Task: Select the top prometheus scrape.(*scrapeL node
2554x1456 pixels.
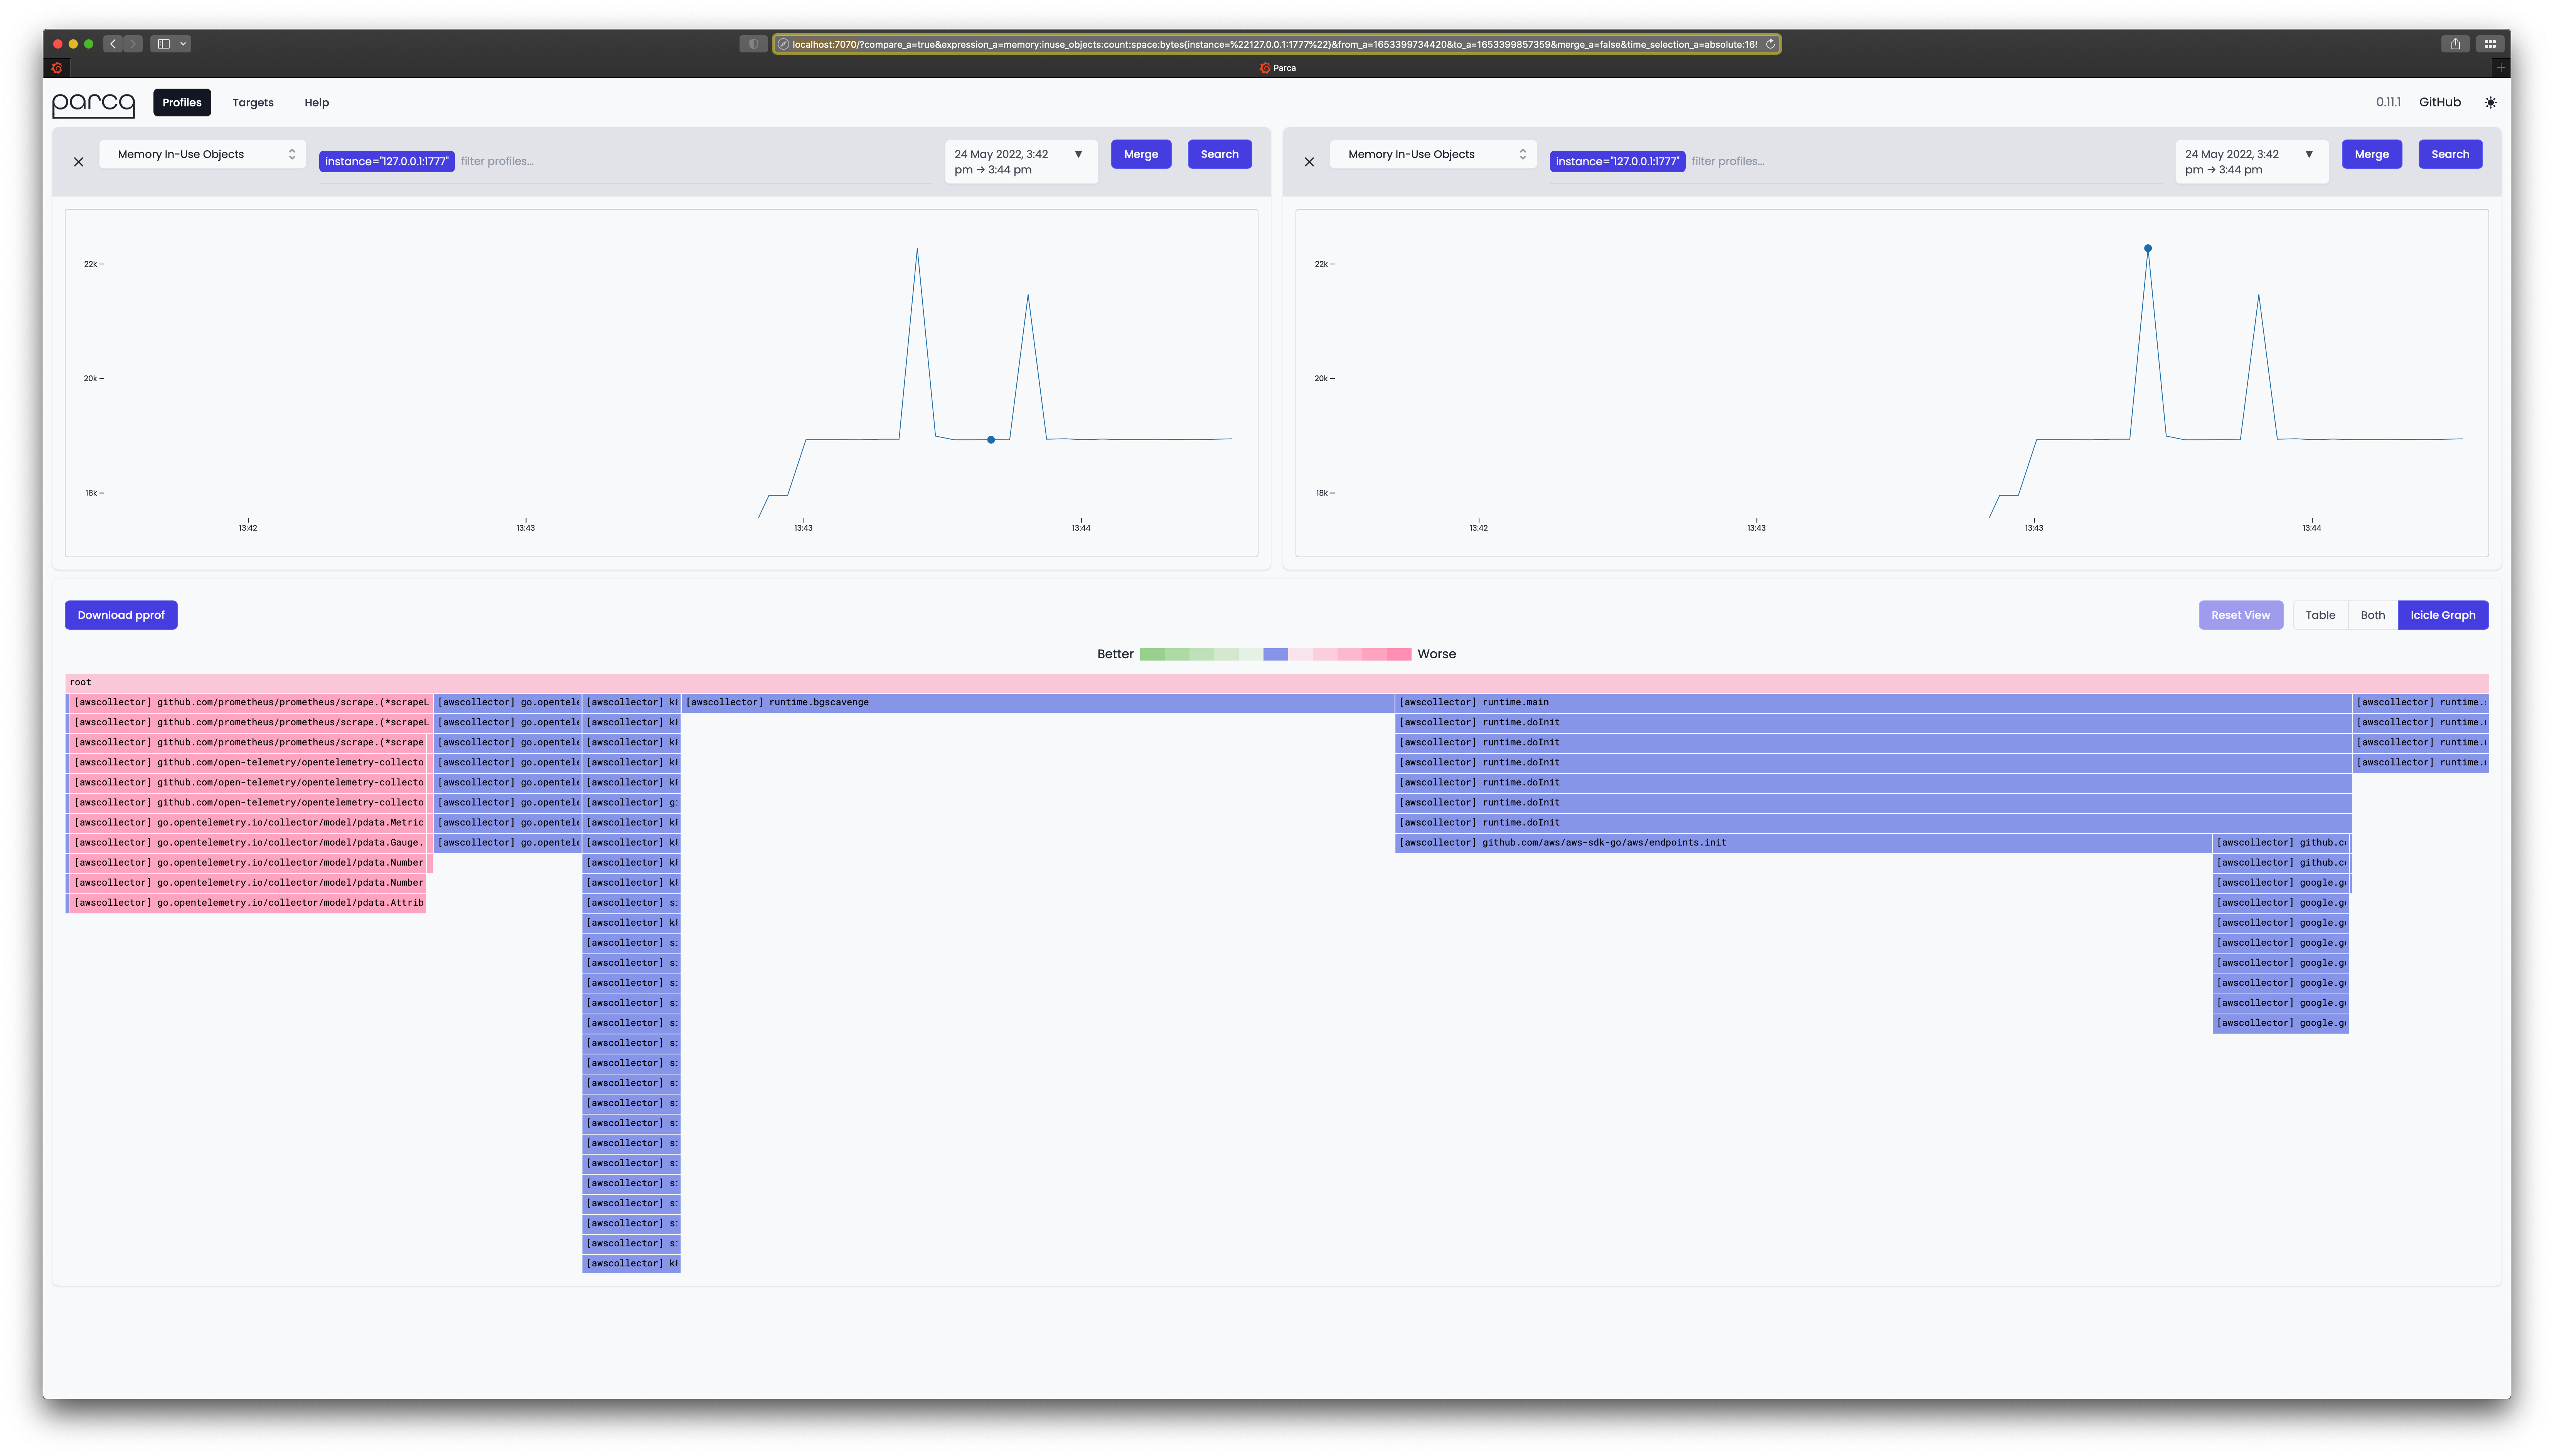Action: click(250, 702)
